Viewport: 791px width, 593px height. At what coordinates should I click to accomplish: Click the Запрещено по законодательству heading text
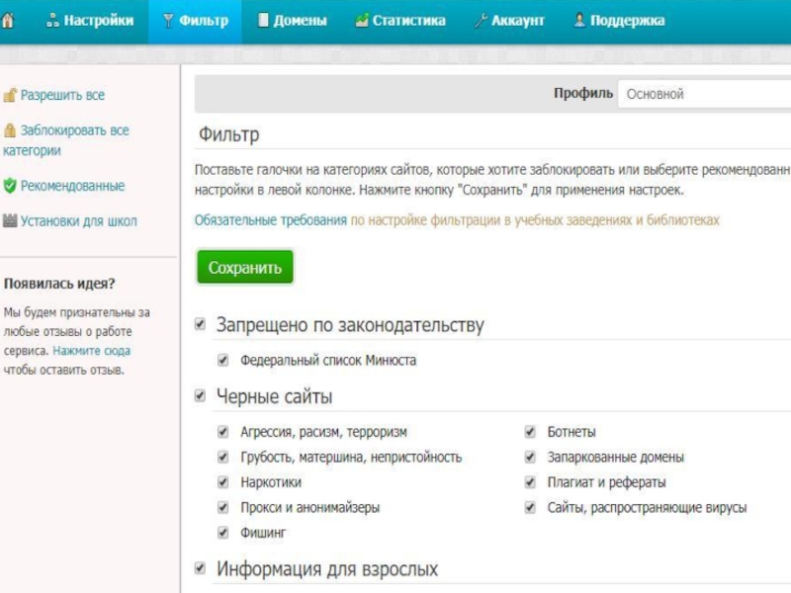coord(350,325)
